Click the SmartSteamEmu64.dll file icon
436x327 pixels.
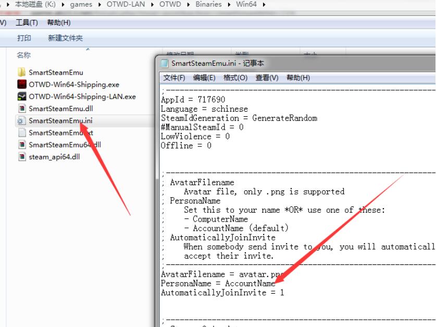pyautogui.click(x=22, y=145)
